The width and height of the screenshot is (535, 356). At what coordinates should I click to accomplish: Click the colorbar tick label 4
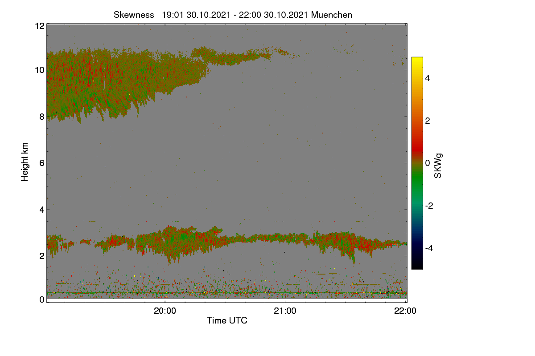(x=428, y=78)
